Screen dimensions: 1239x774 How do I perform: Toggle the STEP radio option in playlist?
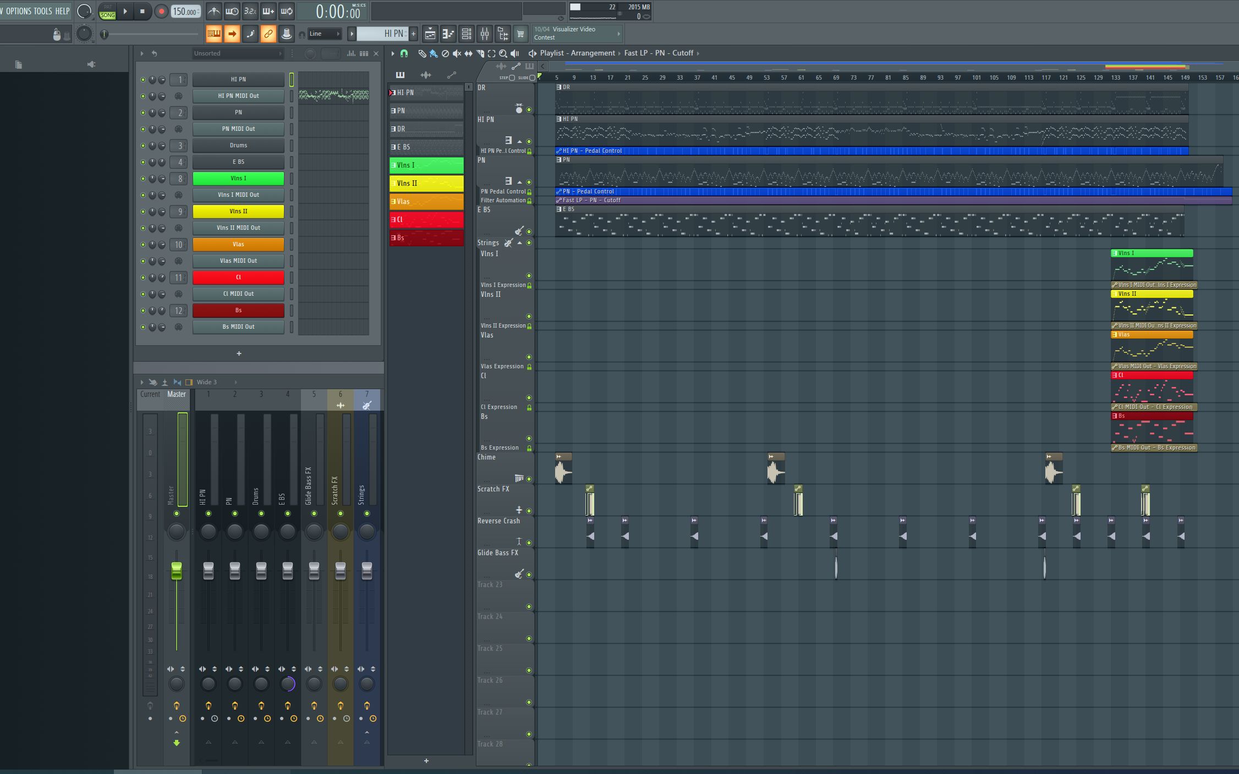tap(512, 78)
